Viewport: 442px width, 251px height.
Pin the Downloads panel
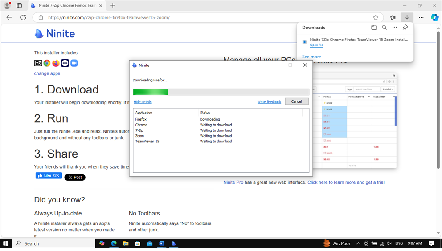[x=405, y=28]
